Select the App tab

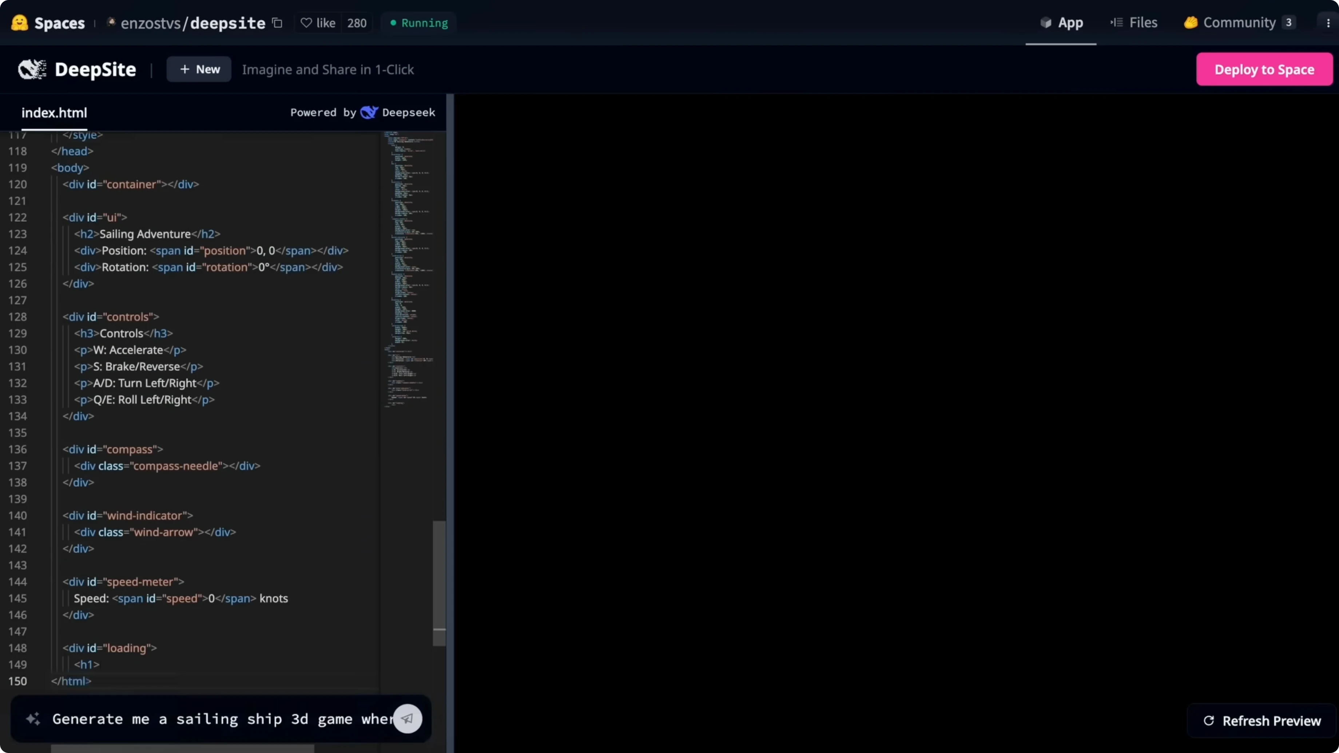pyautogui.click(x=1060, y=22)
